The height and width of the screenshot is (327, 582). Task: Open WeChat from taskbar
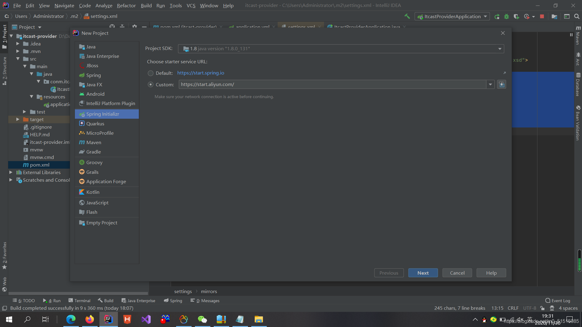202,319
